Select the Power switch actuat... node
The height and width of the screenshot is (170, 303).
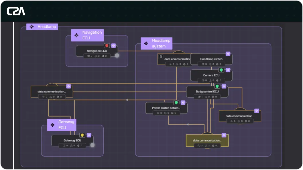(x=166, y=108)
